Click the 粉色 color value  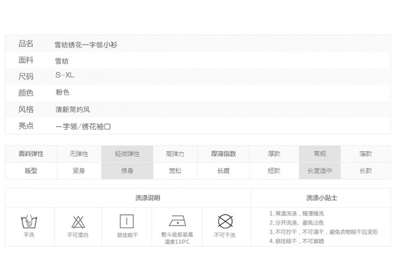click(x=63, y=92)
